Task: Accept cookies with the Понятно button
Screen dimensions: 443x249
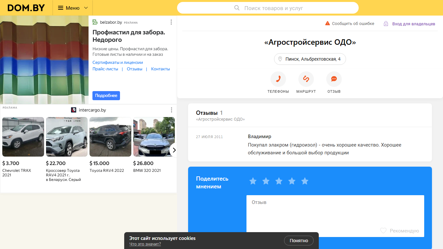Action: coord(299,241)
